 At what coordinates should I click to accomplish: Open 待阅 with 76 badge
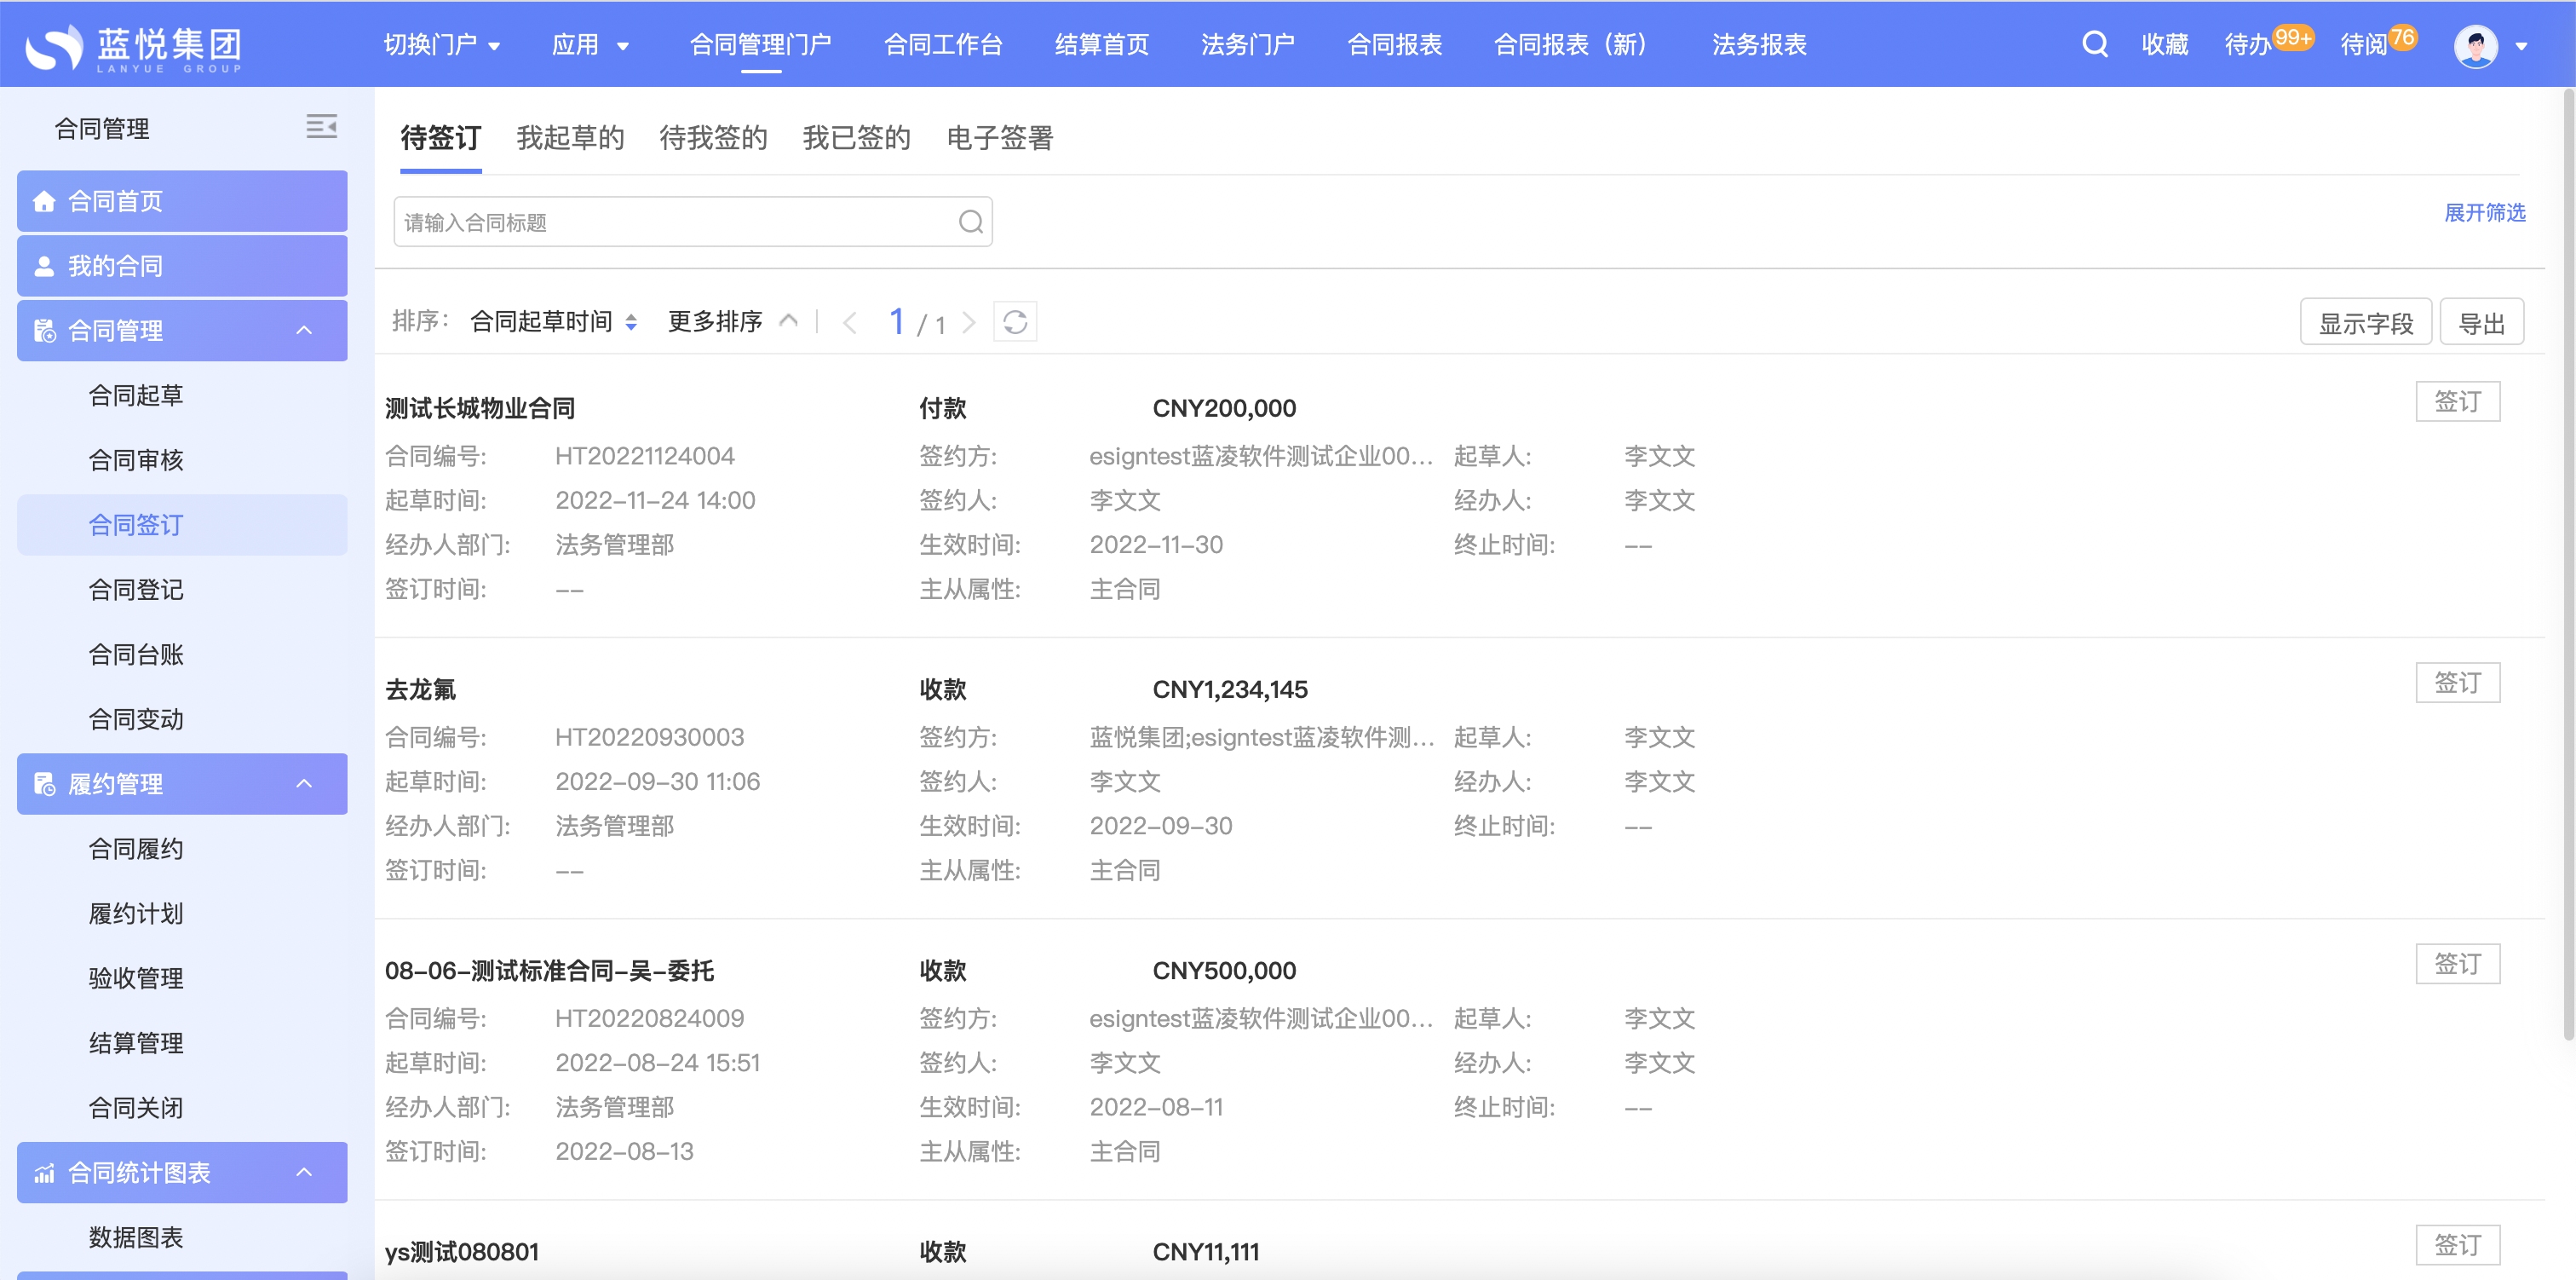2378,43
